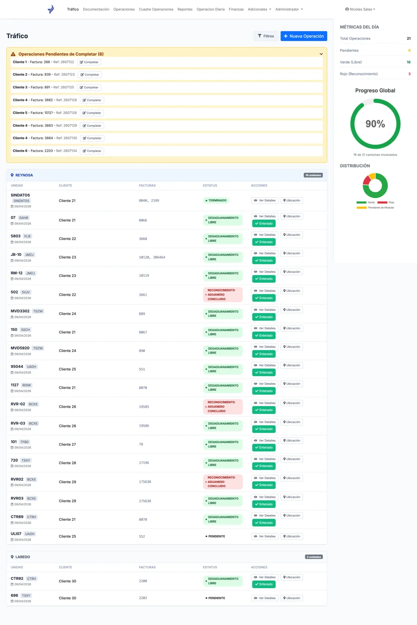Click the REYNOSA location pin icon
417x625 pixels.
click(x=12, y=175)
